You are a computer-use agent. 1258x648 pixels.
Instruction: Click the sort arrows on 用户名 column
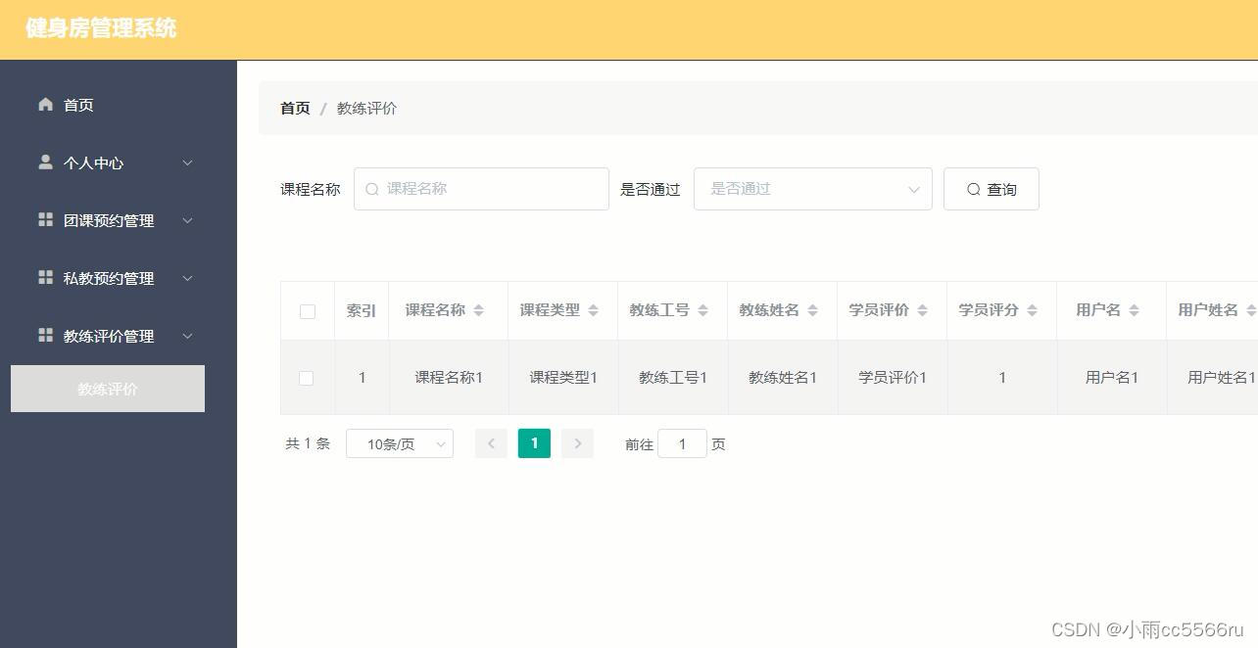coord(1134,310)
